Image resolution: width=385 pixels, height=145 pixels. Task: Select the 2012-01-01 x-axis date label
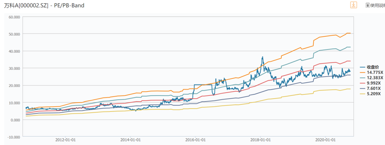click(x=66, y=140)
